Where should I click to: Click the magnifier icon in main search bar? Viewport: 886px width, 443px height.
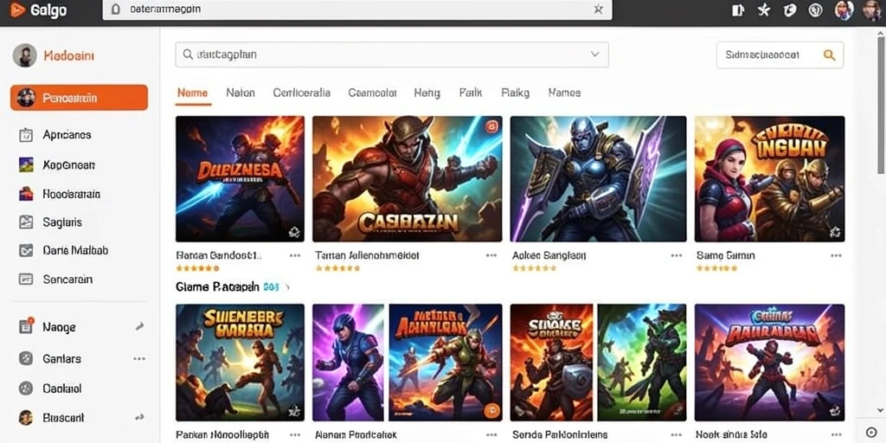(188, 55)
